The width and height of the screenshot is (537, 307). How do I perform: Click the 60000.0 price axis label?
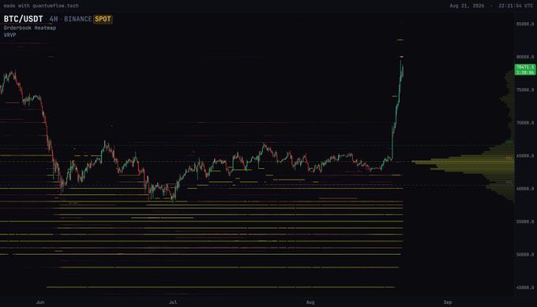pyautogui.click(x=525, y=189)
